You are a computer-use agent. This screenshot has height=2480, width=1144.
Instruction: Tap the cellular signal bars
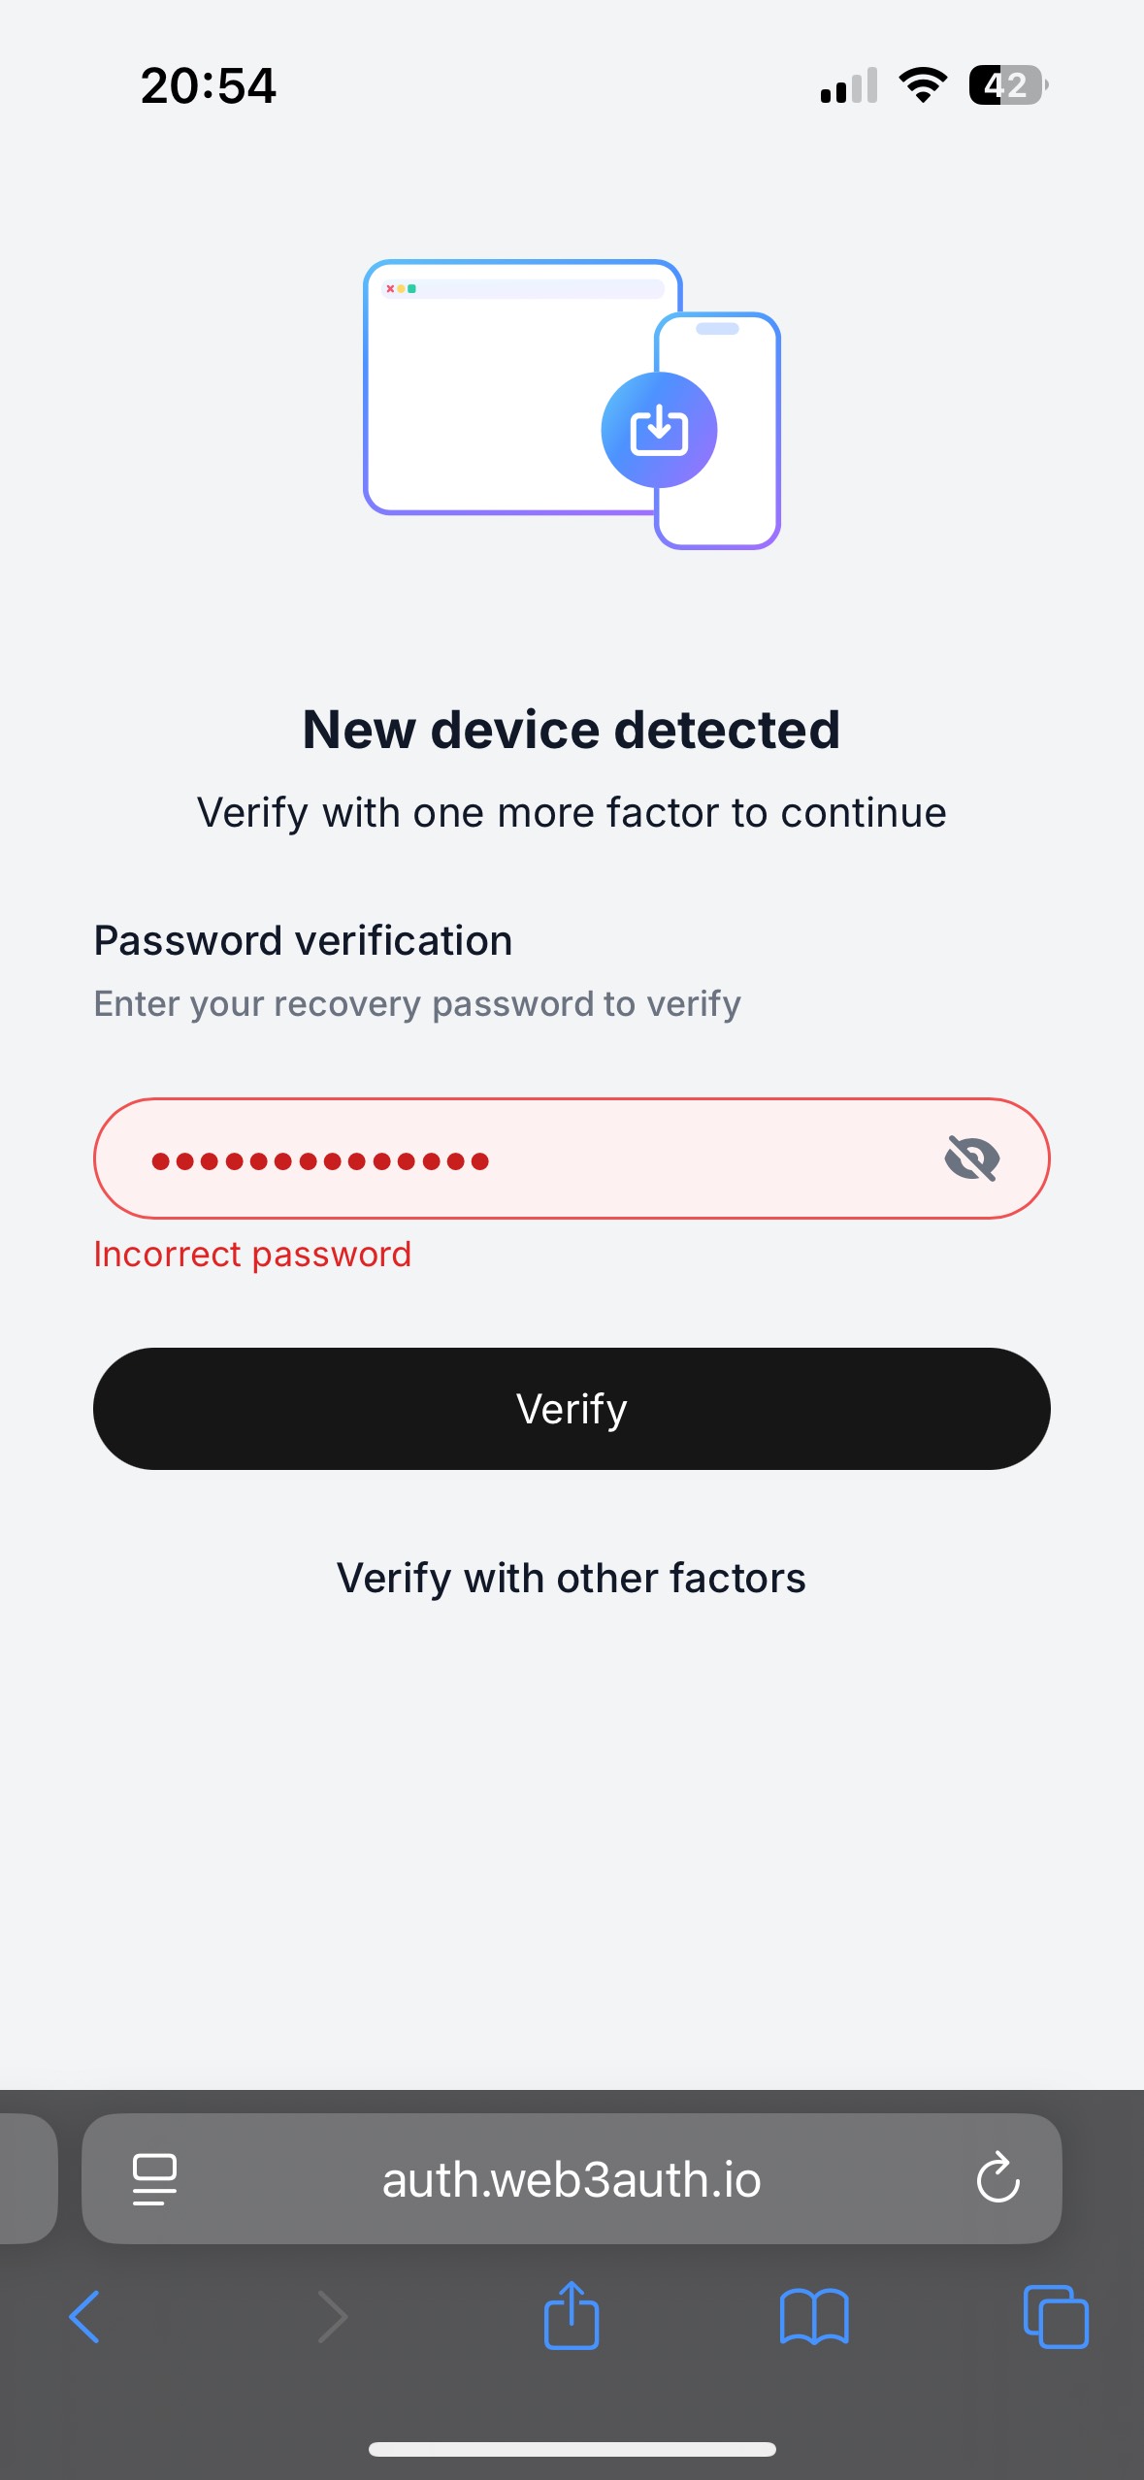[x=849, y=85]
